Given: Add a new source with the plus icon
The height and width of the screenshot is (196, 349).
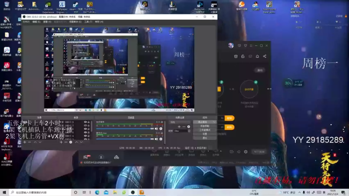Looking at the screenshot, I should coord(61,142).
